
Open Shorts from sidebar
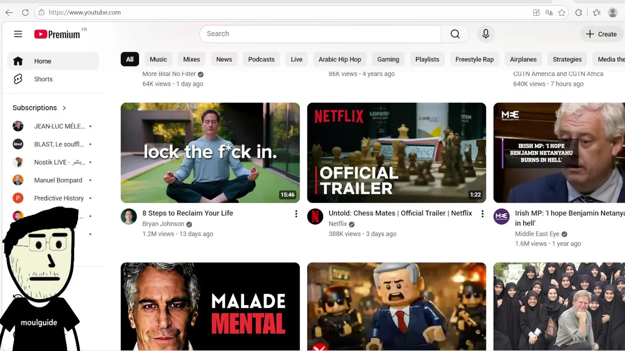[x=53, y=79]
